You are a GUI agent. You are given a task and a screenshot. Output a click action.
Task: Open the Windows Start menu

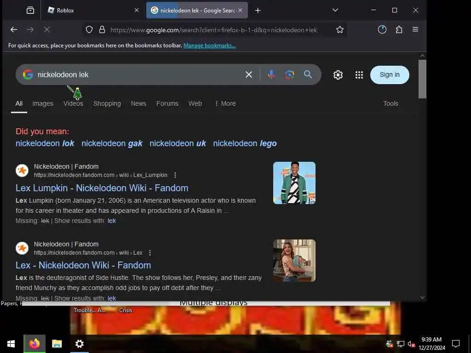click(11, 344)
